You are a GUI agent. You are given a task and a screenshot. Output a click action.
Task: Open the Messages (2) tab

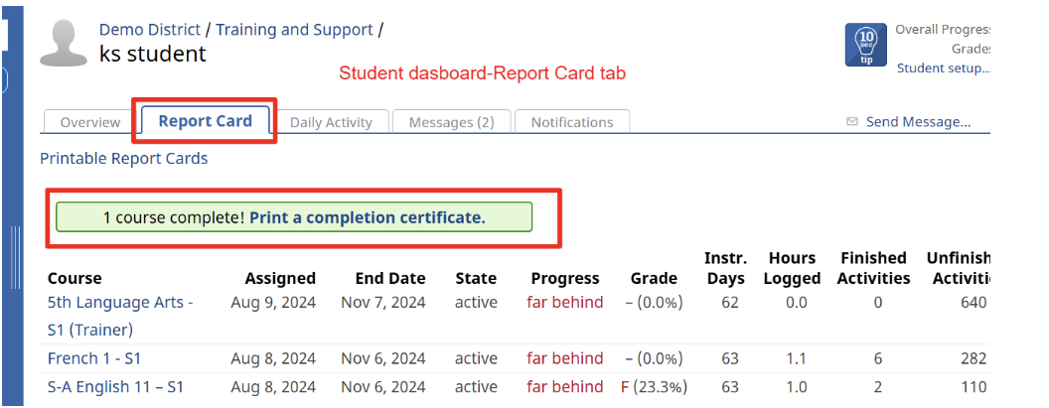coord(452,122)
